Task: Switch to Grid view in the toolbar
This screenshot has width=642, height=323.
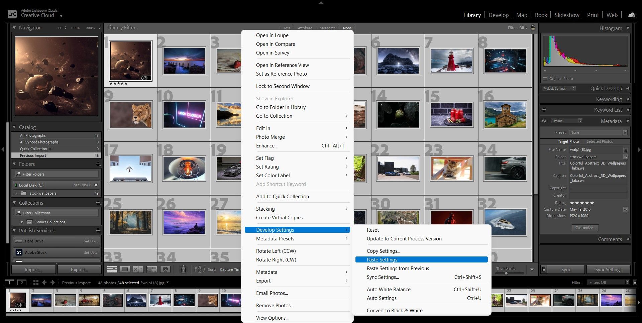Action: point(112,270)
